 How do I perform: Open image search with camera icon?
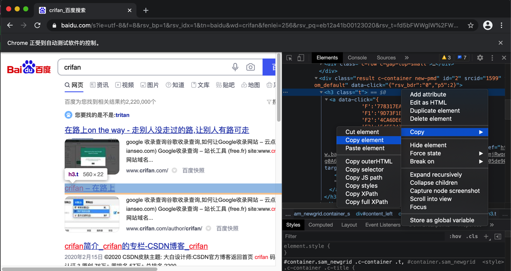pyautogui.click(x=250, y=67)
